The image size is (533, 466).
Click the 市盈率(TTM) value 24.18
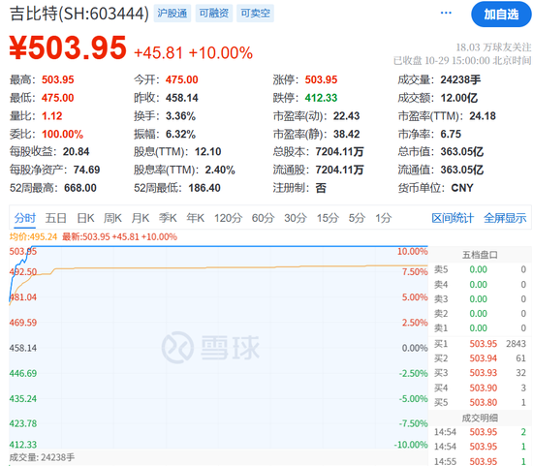[x=483, y=116]
